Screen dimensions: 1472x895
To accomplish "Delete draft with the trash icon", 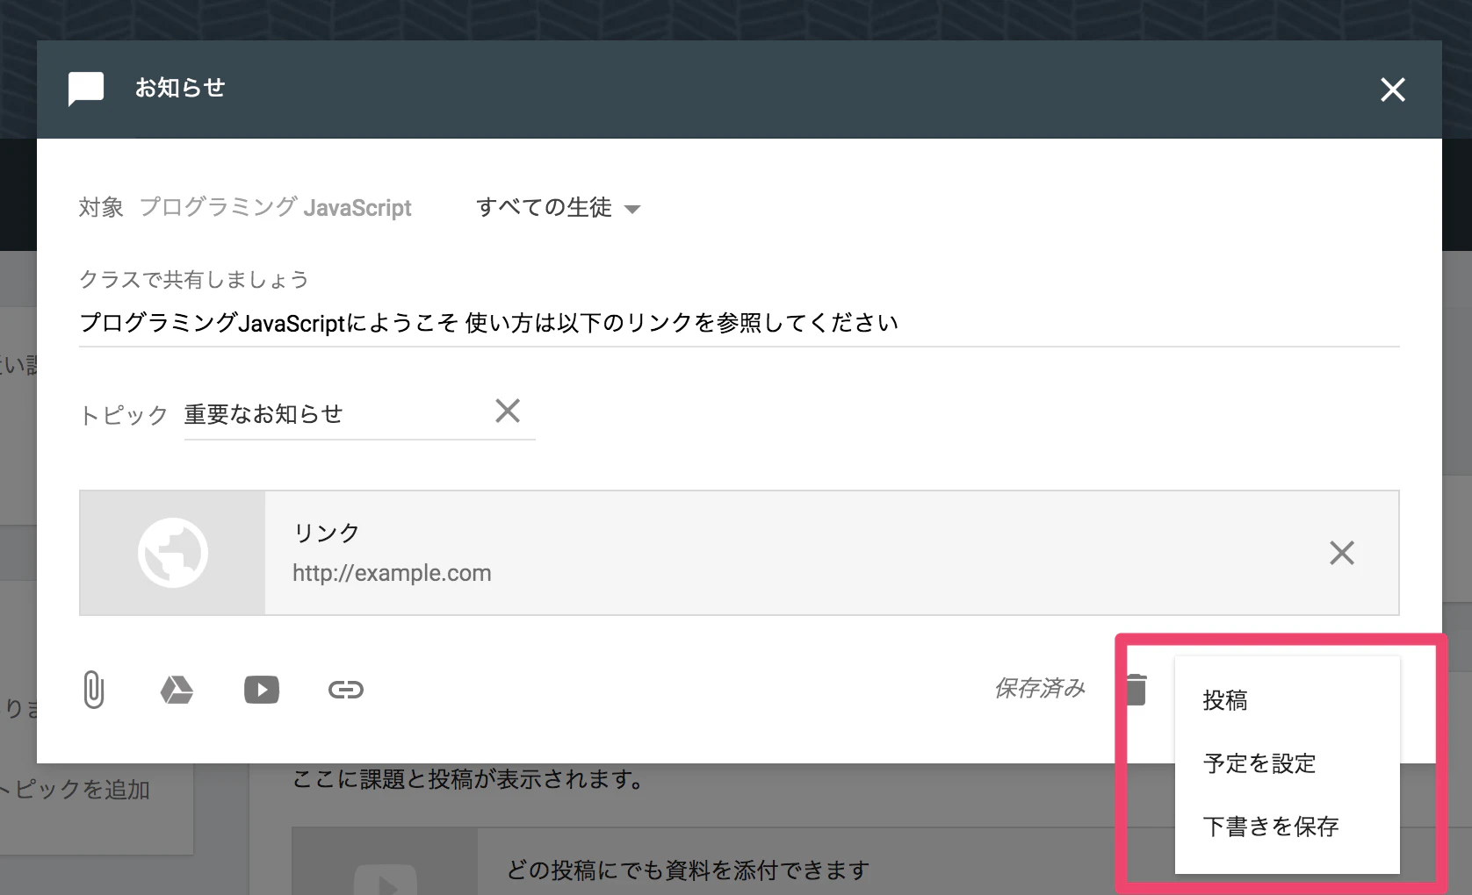I will (x=1136, y=690).
